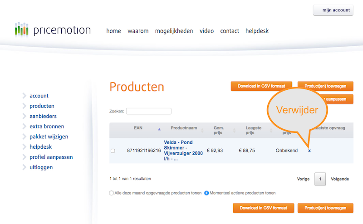The height and width of the screenshot is (224, 363).
Task: Click the Productnaam column header
Action: pos(184,128)
